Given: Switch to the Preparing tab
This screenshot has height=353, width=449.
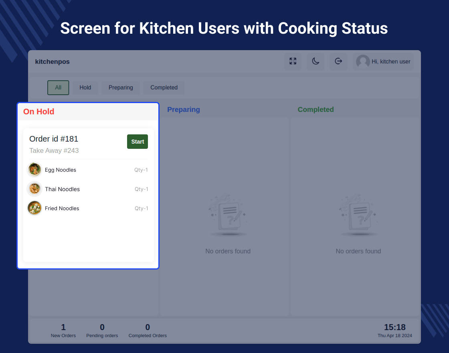Looking at the screenshot, I should 121,87.
